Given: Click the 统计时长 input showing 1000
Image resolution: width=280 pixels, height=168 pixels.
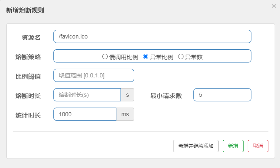Looking at the screenshot, I should click(x=84, y=114).
